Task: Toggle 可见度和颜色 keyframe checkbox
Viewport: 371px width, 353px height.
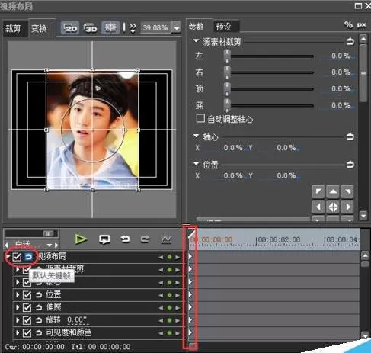Action: 27,332
